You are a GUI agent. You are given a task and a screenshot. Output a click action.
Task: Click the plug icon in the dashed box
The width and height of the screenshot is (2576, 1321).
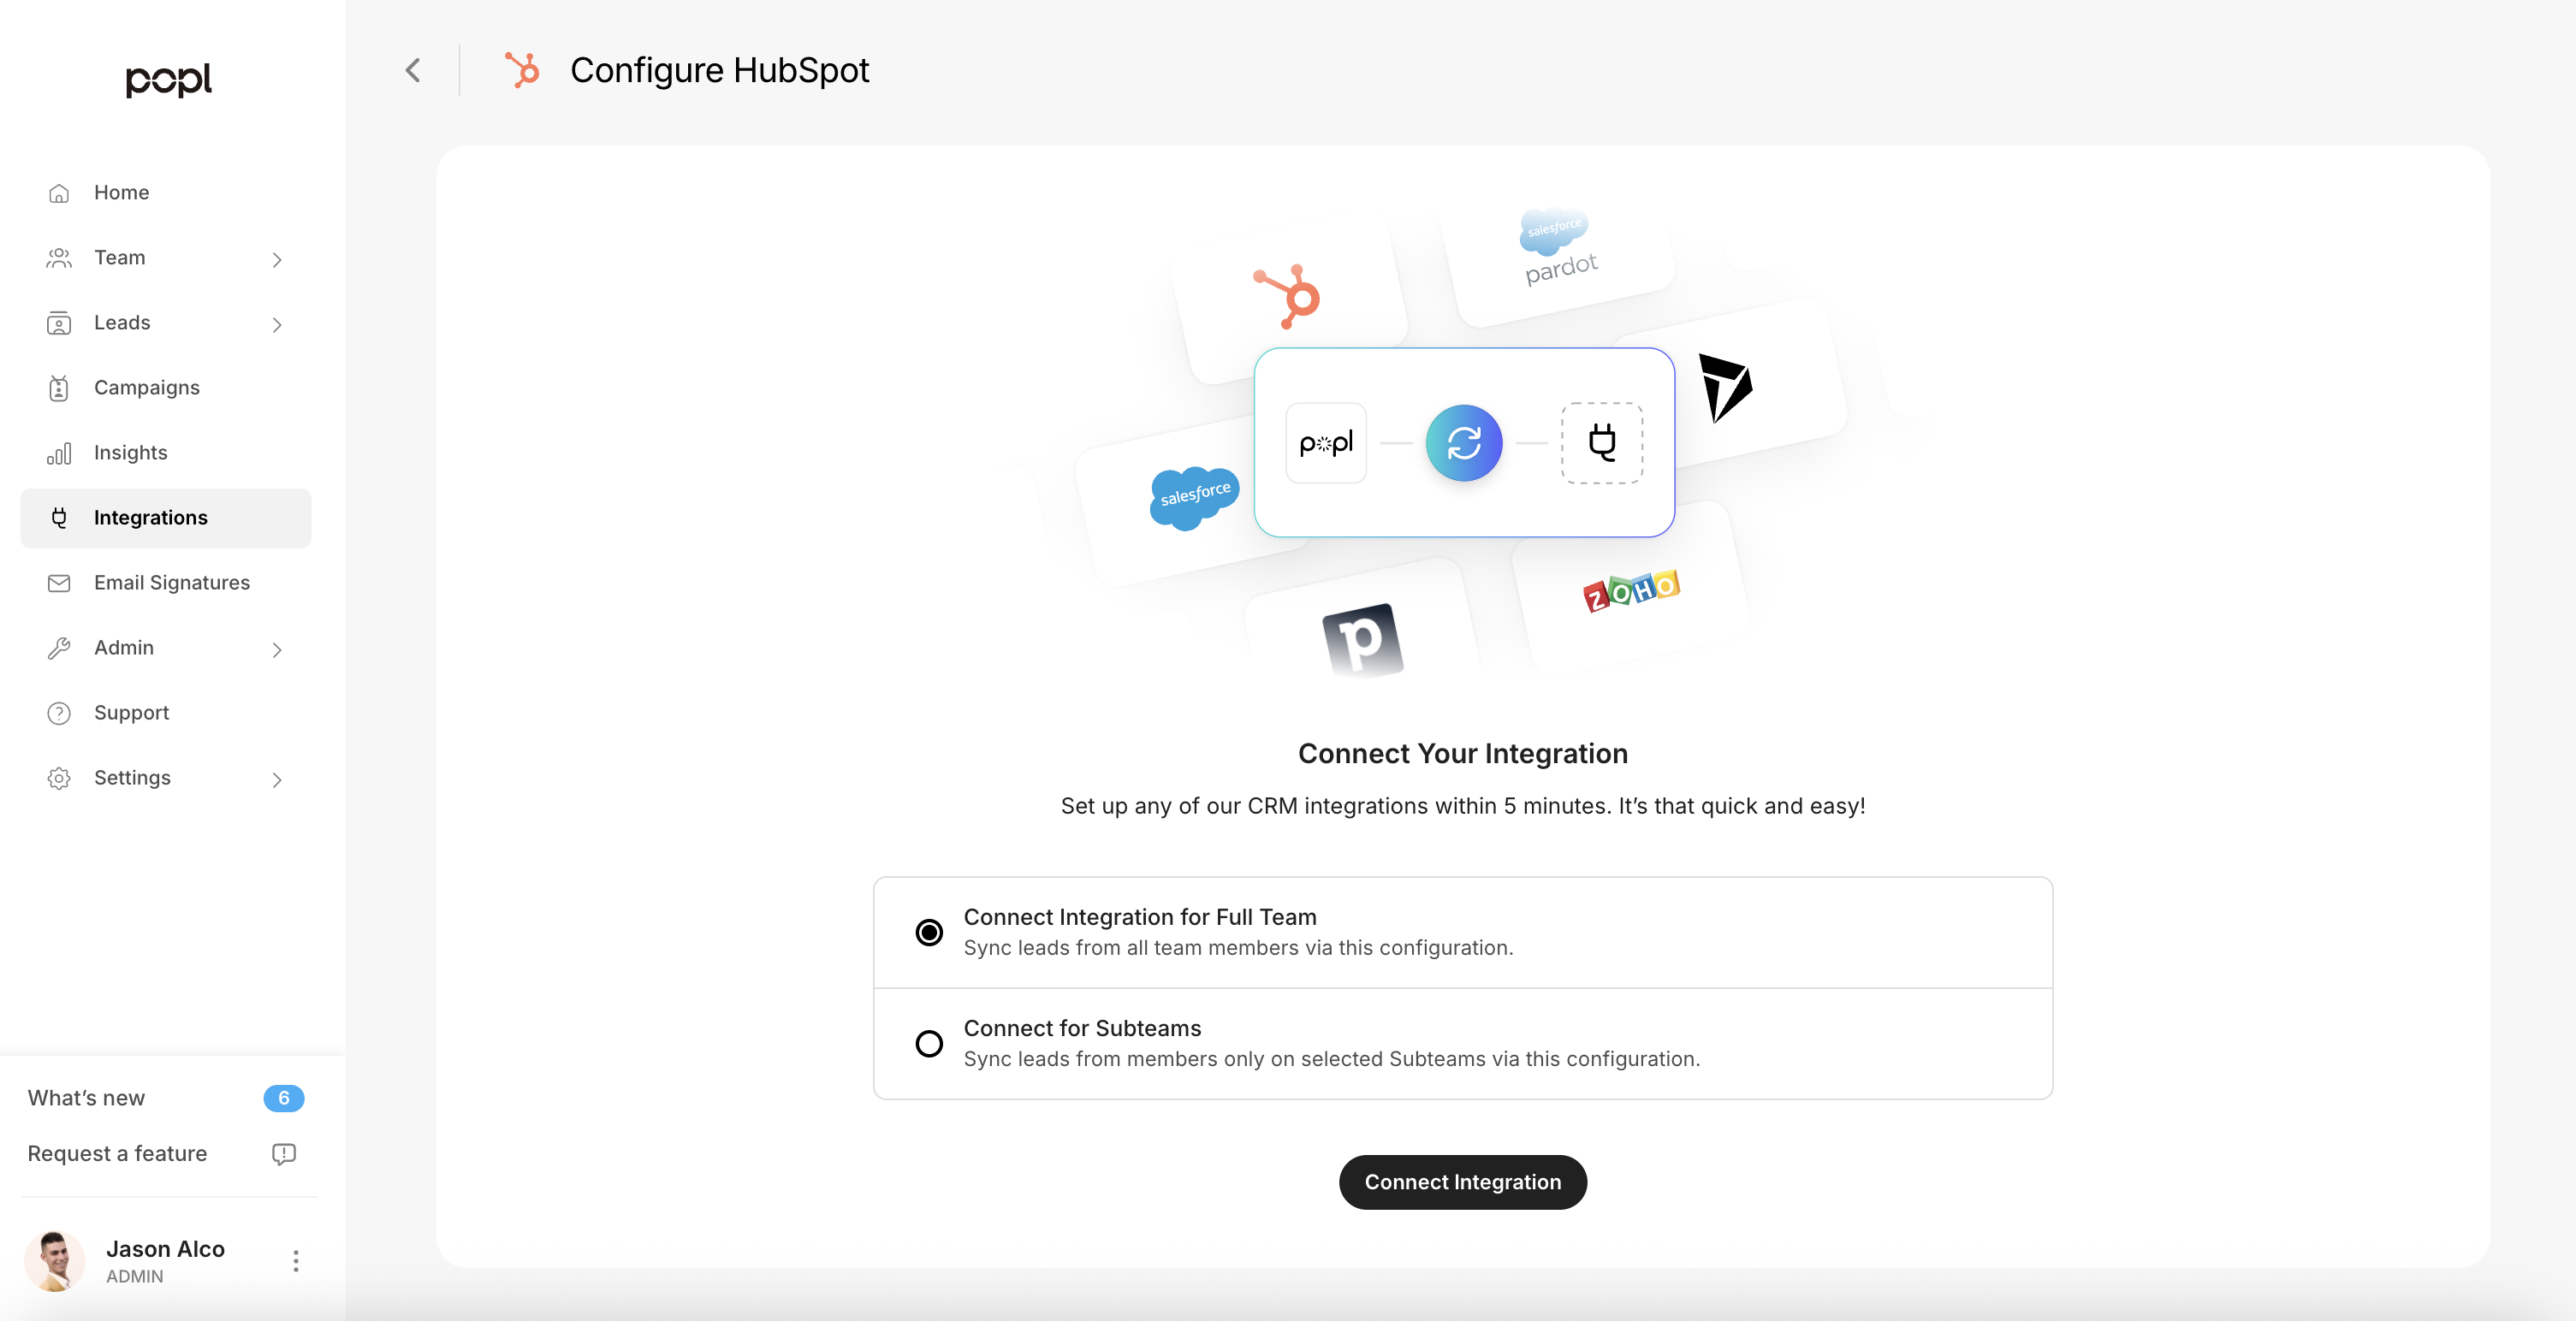pyautogui.click(x=1601, y=443)
